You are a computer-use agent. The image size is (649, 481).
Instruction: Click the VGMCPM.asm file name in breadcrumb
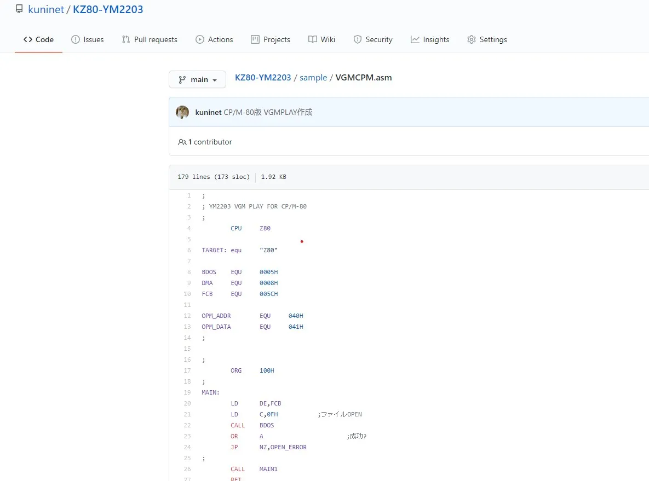click(x=364, y=78)
